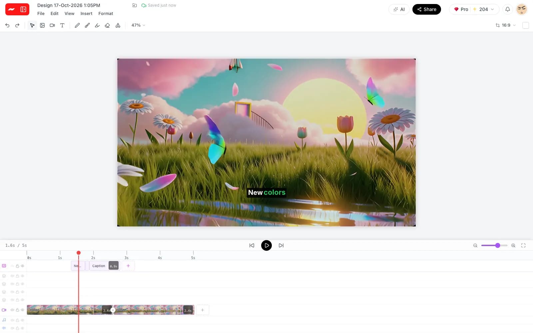Image resolution: width=533 pixels, height=333 pixels.
Task: Open the 47% zoom dropdown
Action: click(138, 25)
